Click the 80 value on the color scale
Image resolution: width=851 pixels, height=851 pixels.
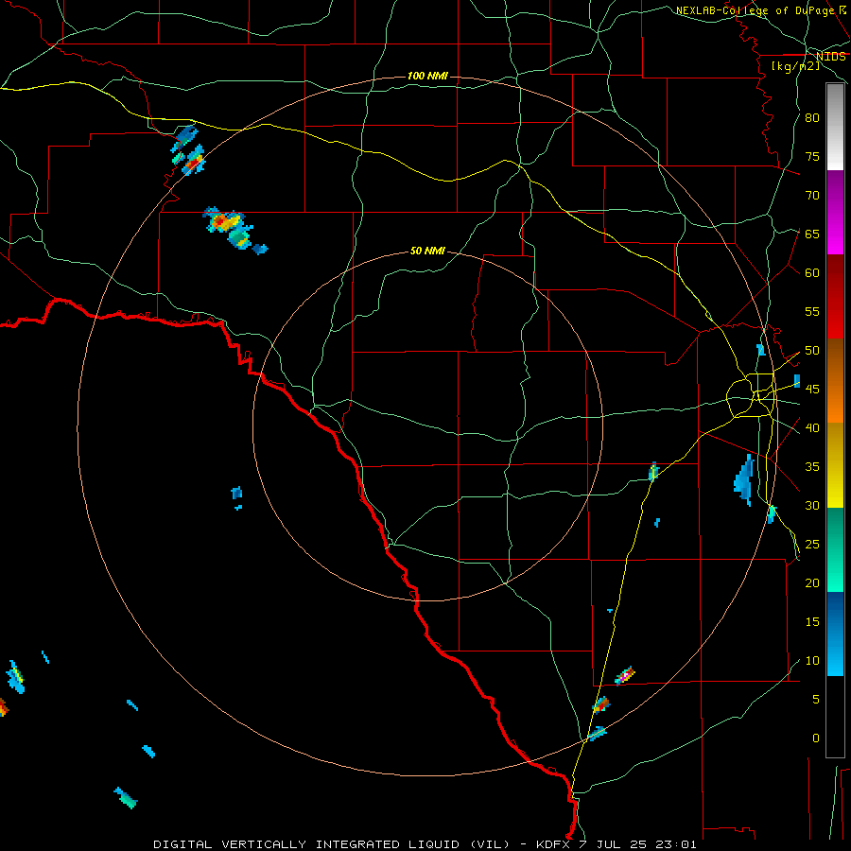click(x=812, y=118)
